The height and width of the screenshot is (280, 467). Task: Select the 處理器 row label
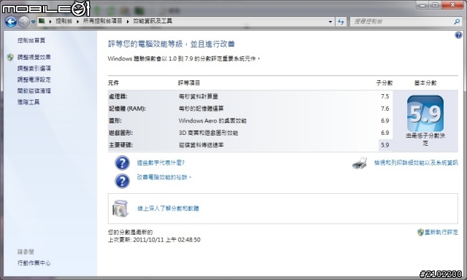point(118,96)
